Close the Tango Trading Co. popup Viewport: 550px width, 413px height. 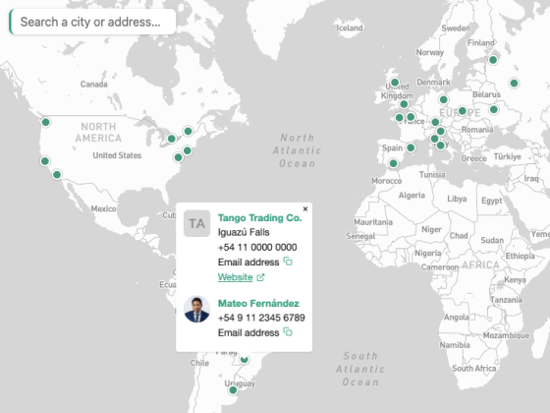click(305, 208)
